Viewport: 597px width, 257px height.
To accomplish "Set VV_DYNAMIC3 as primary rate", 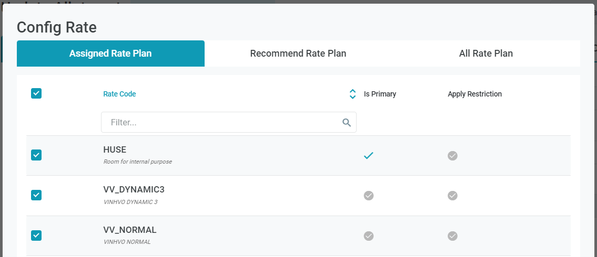I will [x=369, y=196].
